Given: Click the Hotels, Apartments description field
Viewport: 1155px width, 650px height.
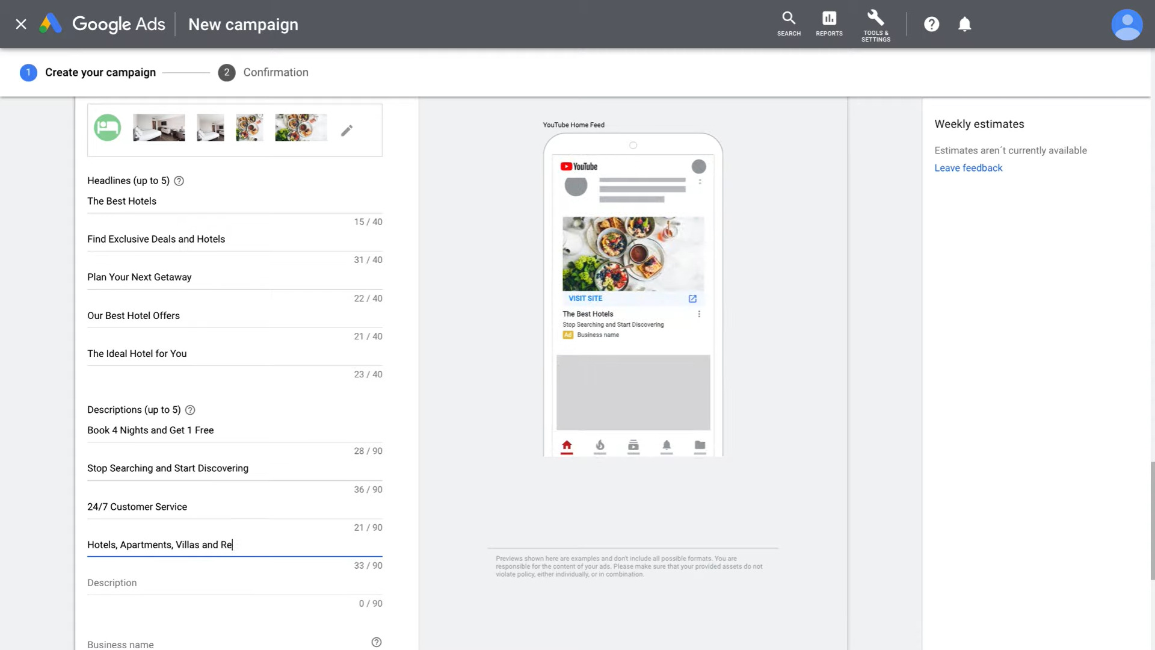Looking at the screenshot, I should click(x=234, y=545).
